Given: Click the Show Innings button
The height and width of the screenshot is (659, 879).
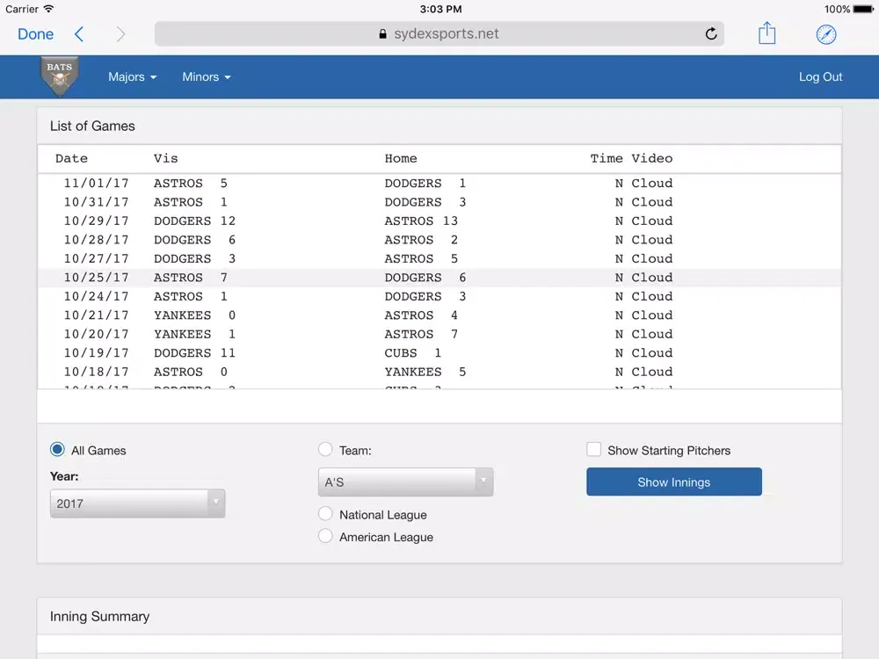Looking at the screenshot, I should click(x=674, y=482).
